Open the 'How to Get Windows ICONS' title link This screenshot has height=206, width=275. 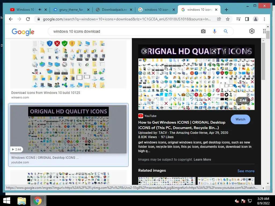(x=182, y=125)
